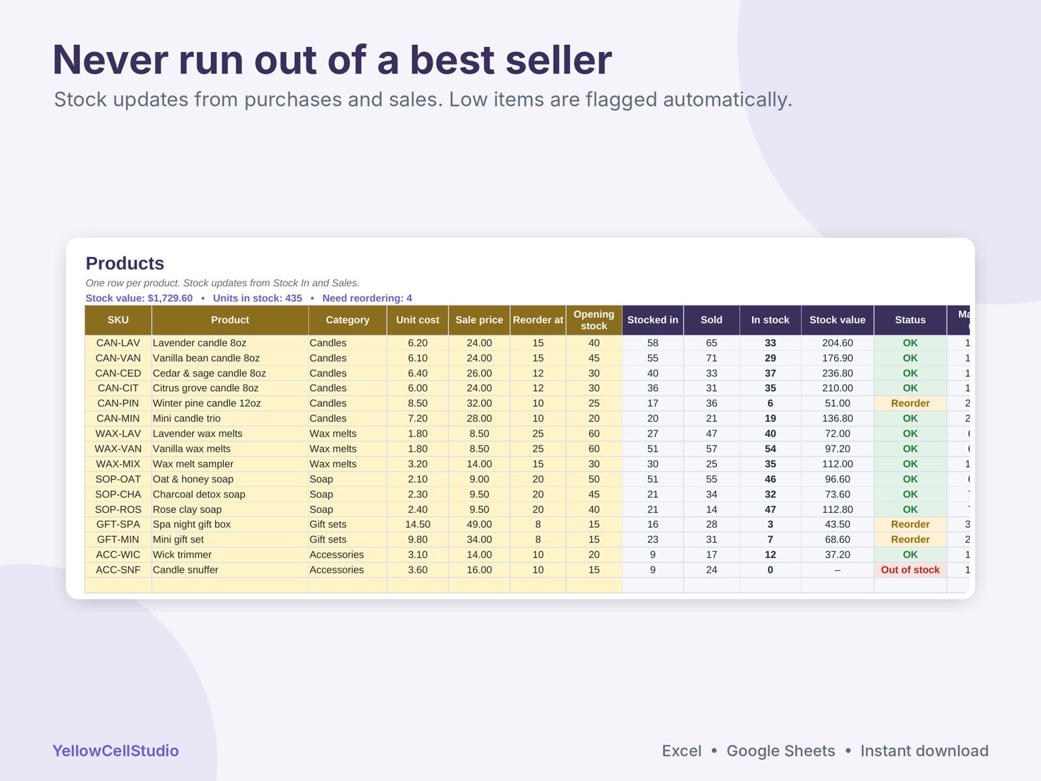Select the Reorder status in the GFT-MIN row
This screenshot has height=781, width=1041.
[x=910, y=540]
